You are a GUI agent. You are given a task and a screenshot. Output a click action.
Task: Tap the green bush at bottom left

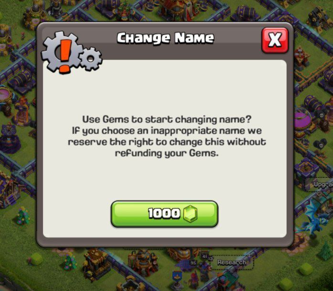36,259
